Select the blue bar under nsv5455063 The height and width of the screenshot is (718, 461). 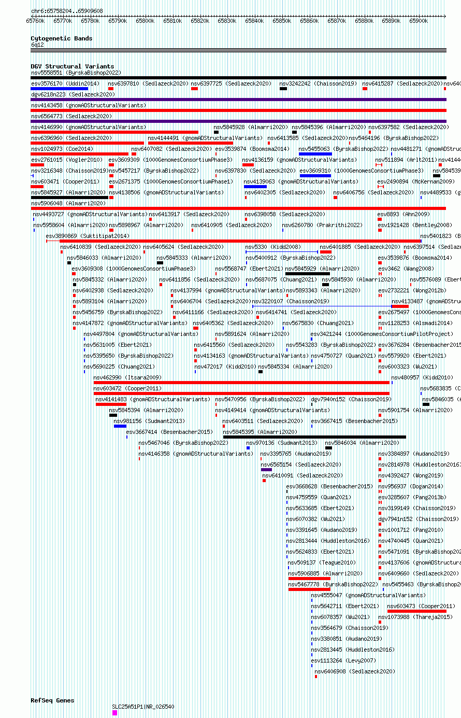tap(315, 154)
